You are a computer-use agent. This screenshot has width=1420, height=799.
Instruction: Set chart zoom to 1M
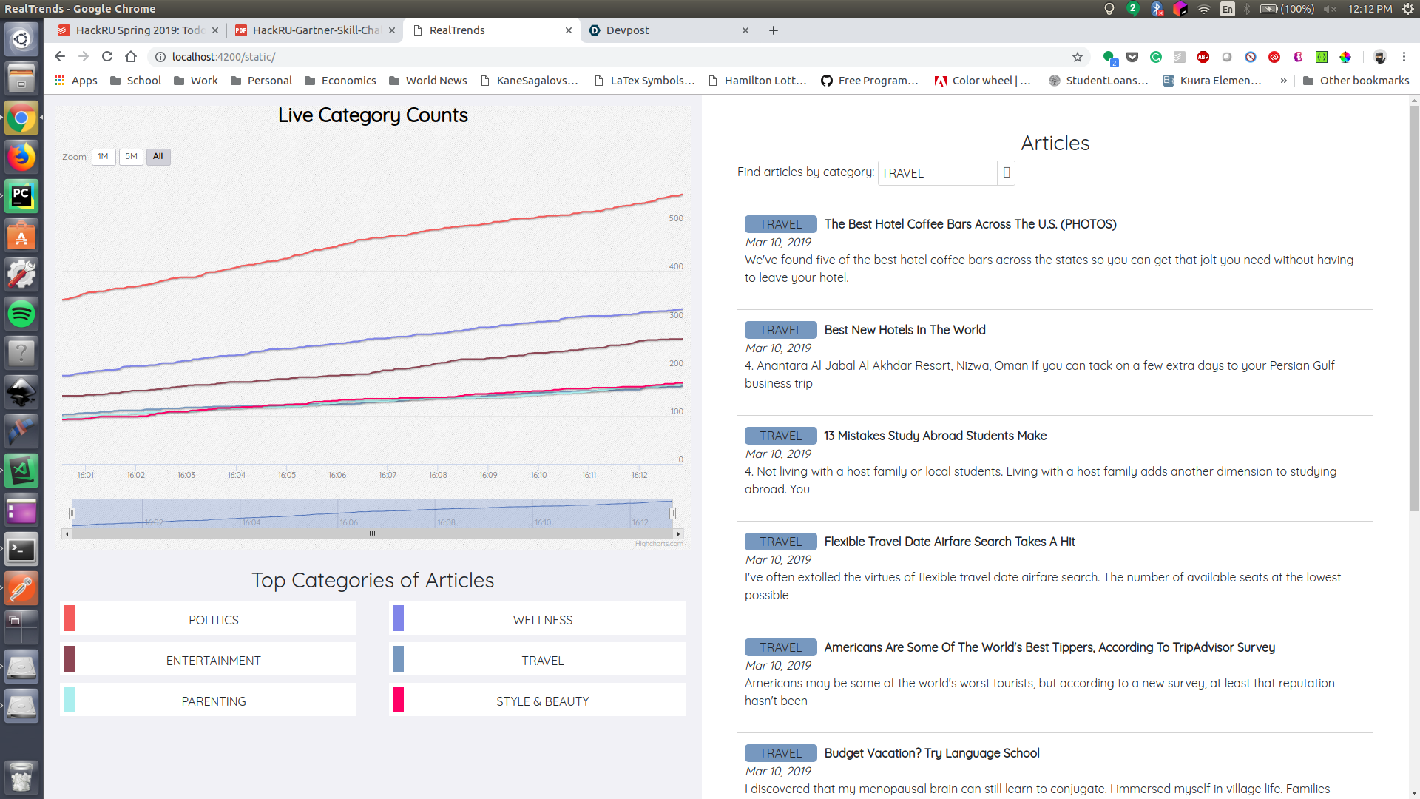103,157
